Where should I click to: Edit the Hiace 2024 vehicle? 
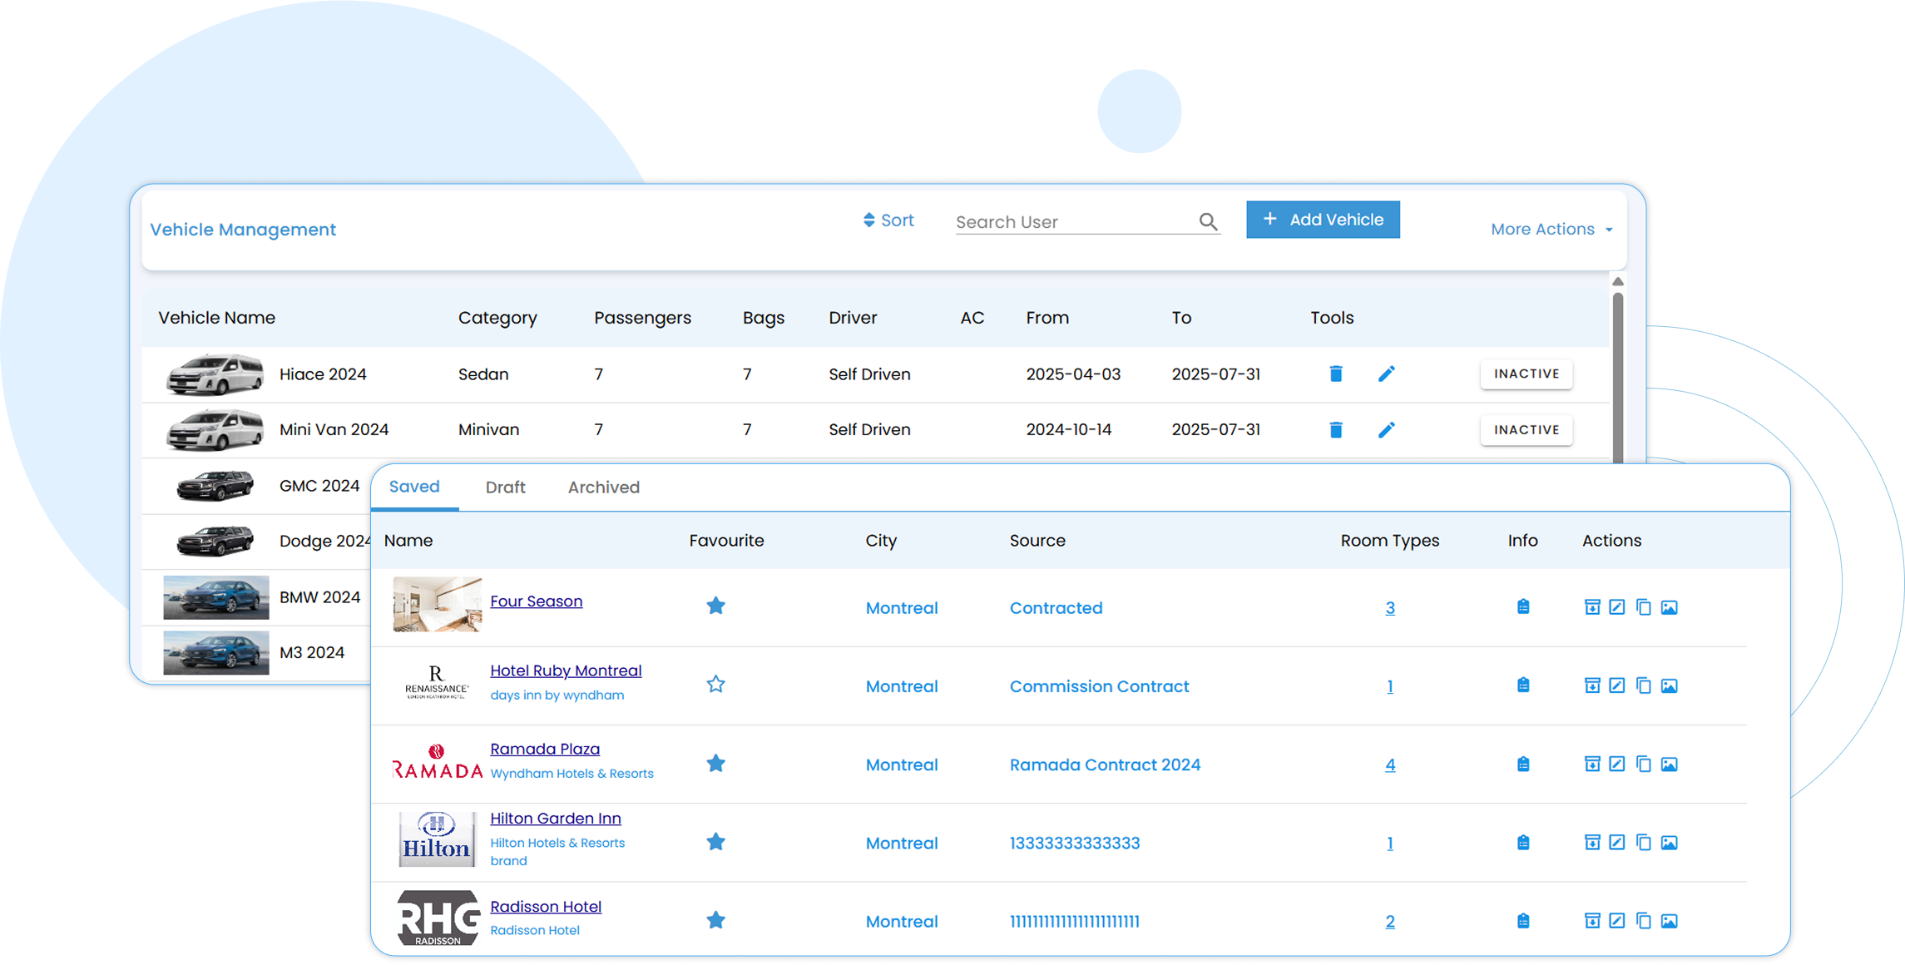point(1386,374)
